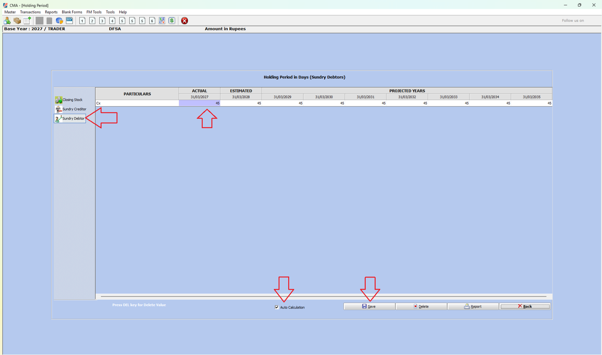Toggle the Auto Calculation checkbox
Screen dimensions: 602x355
[277, 307]
